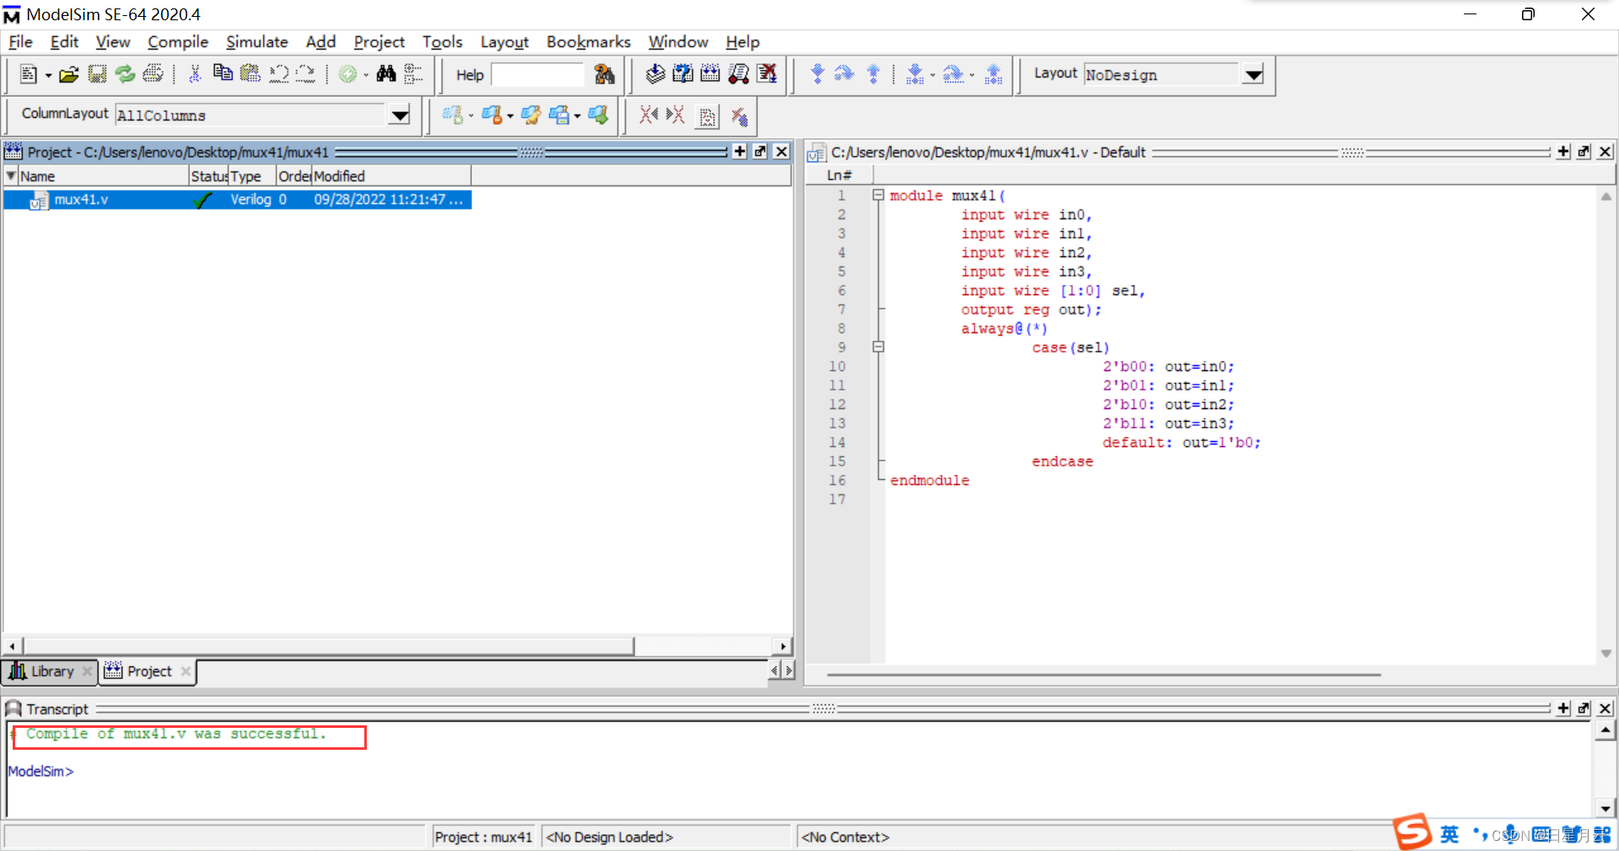Open the dropdown beside the red-minus bookmark icon

pyautogui.click(x=510, y=116)
